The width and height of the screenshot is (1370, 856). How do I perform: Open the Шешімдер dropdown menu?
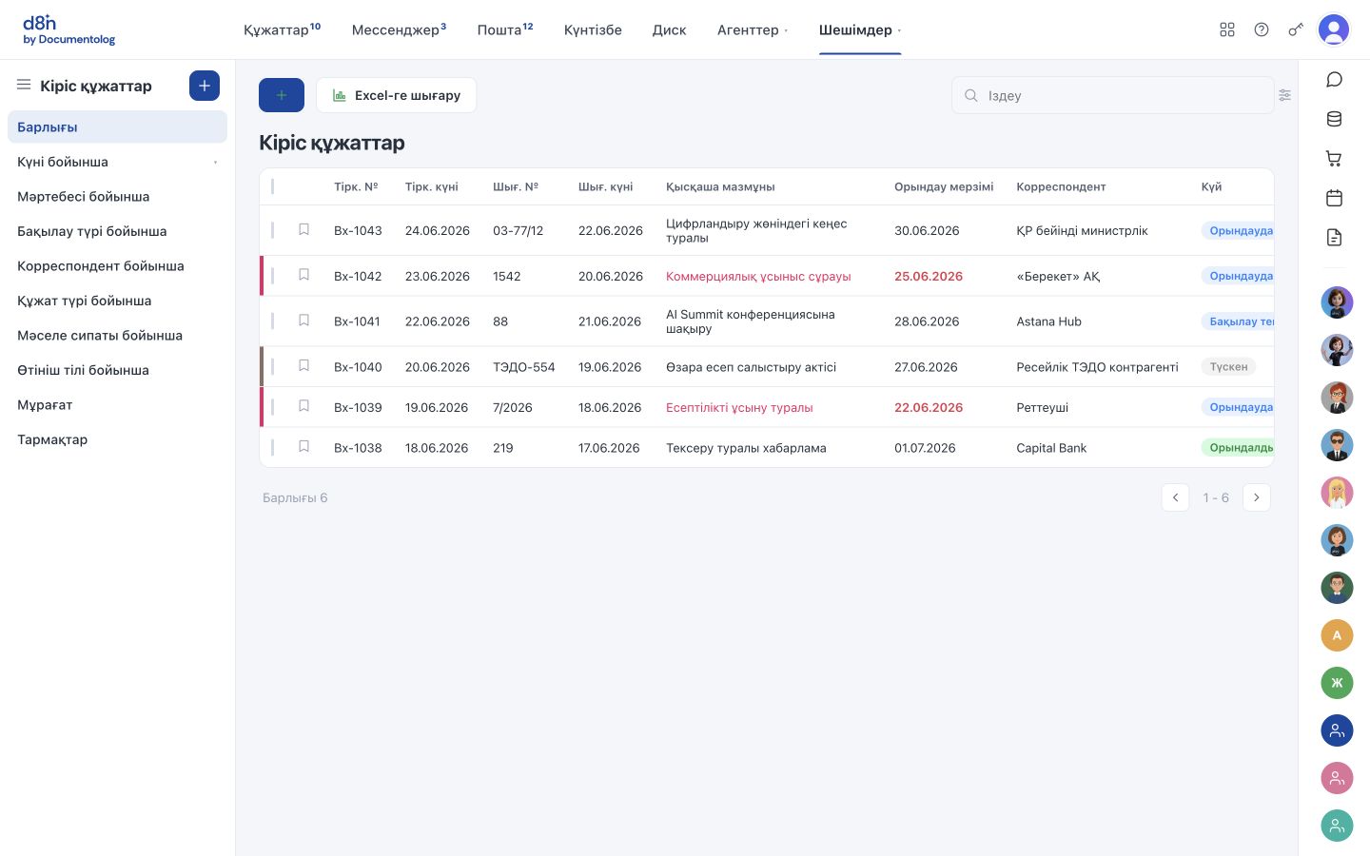(860, 29)
